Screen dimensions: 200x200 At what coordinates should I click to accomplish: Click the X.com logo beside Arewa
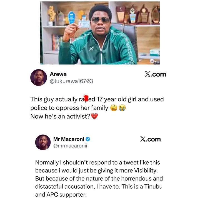[x=155, y=74]
